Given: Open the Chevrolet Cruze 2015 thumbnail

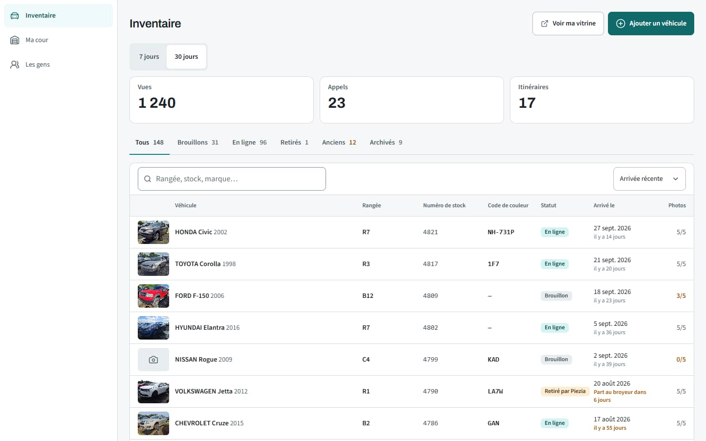Looking at the screenshot, I should (153, 423).
